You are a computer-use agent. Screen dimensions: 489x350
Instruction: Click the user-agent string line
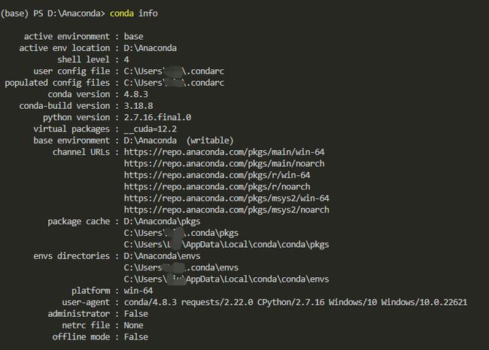coord(296,302)
